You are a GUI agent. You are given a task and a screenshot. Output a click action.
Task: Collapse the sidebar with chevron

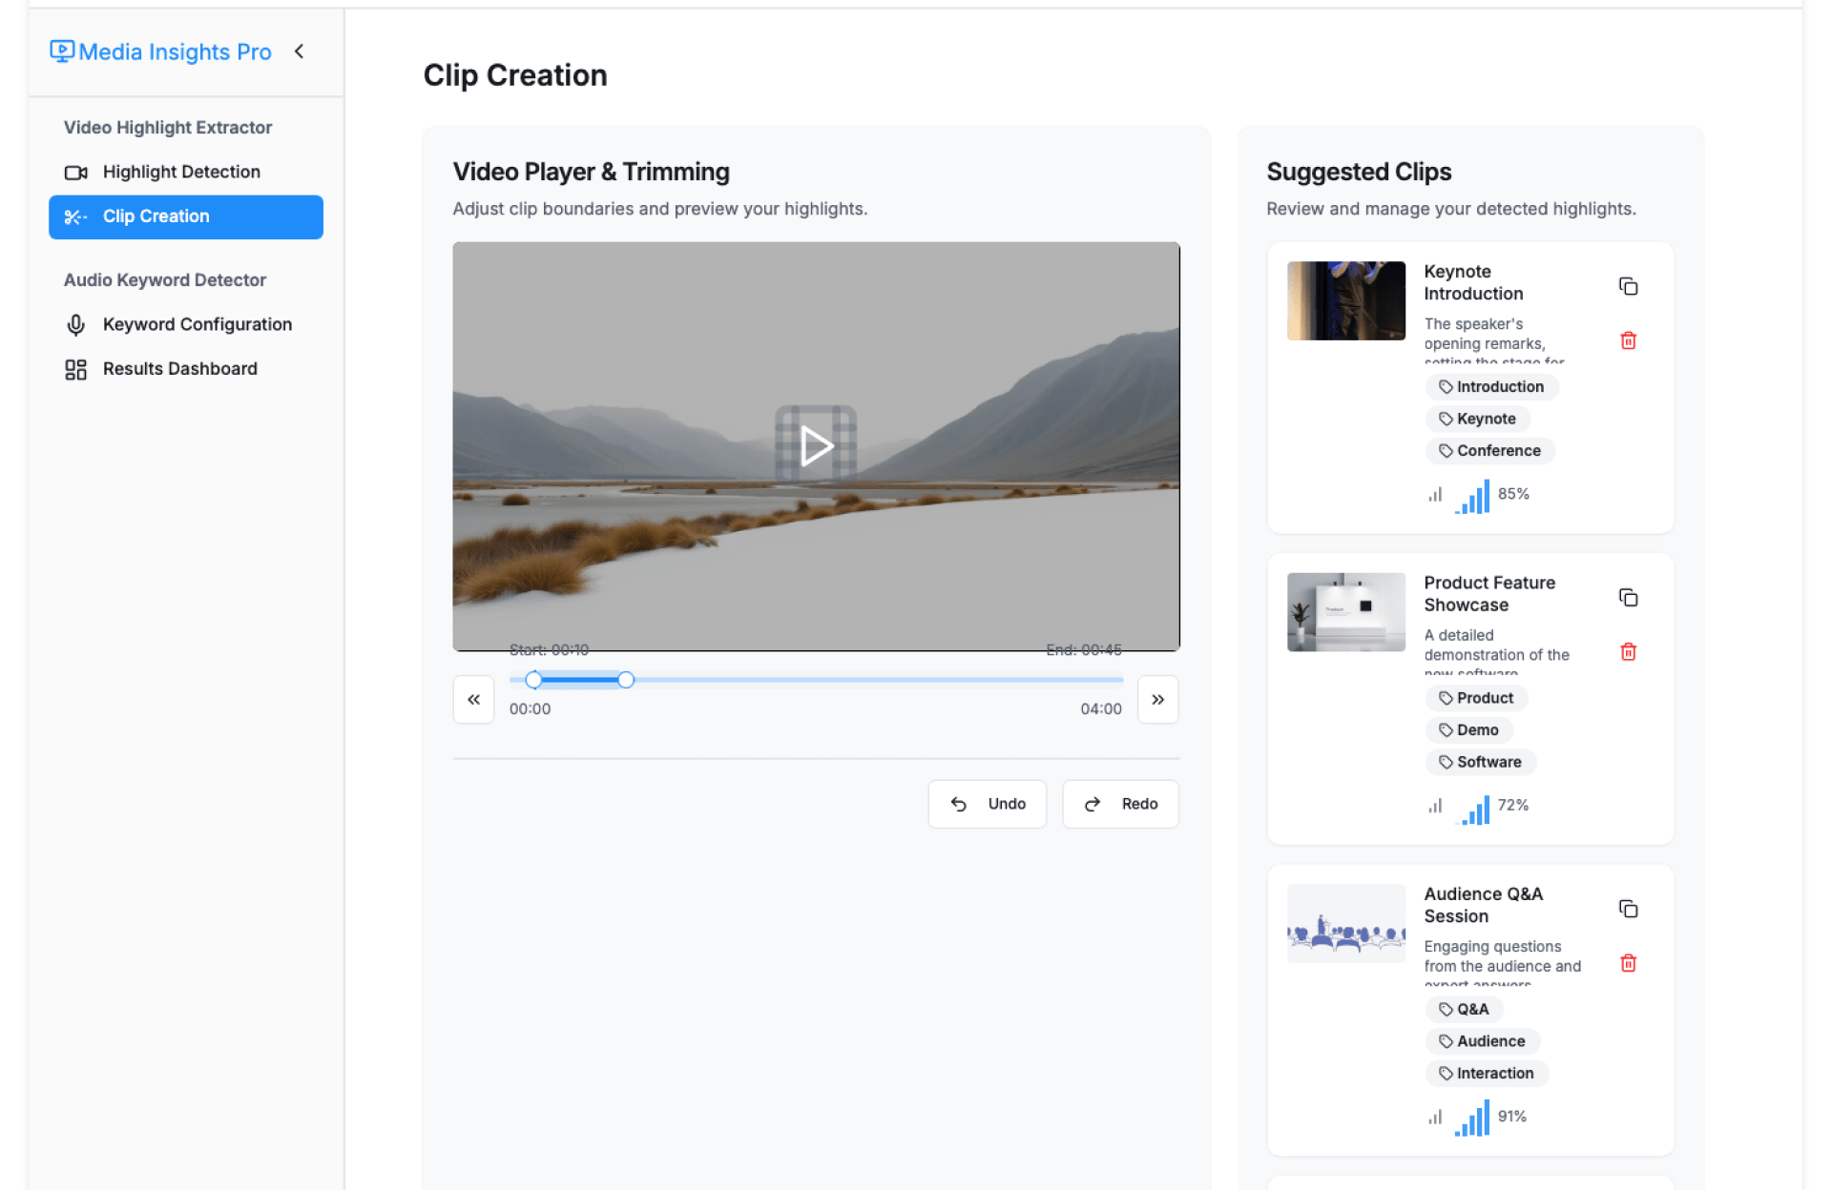tap(300, 51)
